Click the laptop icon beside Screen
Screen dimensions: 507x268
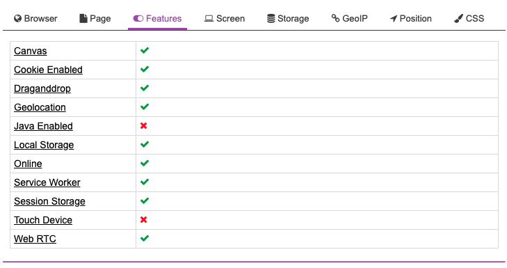(209, 19)
